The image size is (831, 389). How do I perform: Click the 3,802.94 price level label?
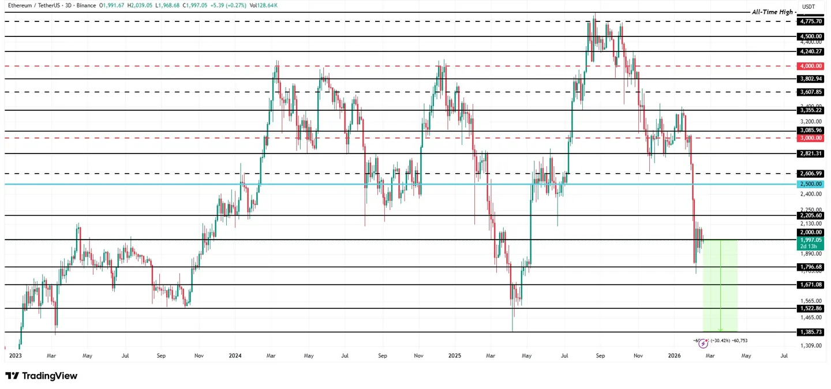coord(811,78)
